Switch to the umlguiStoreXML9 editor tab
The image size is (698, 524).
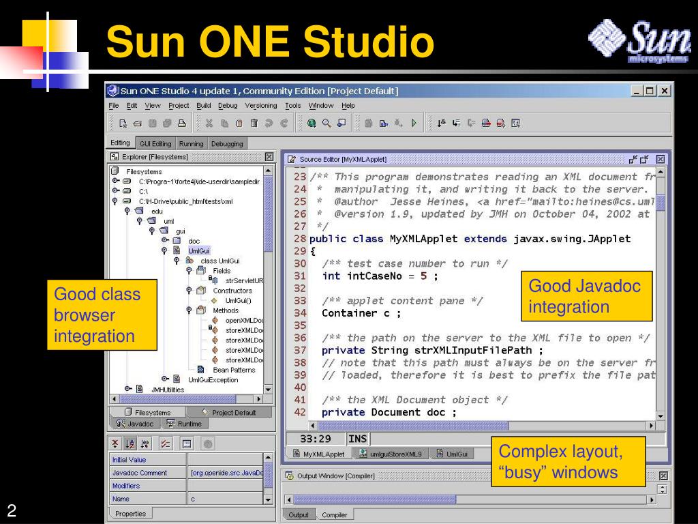pos(391,454)
